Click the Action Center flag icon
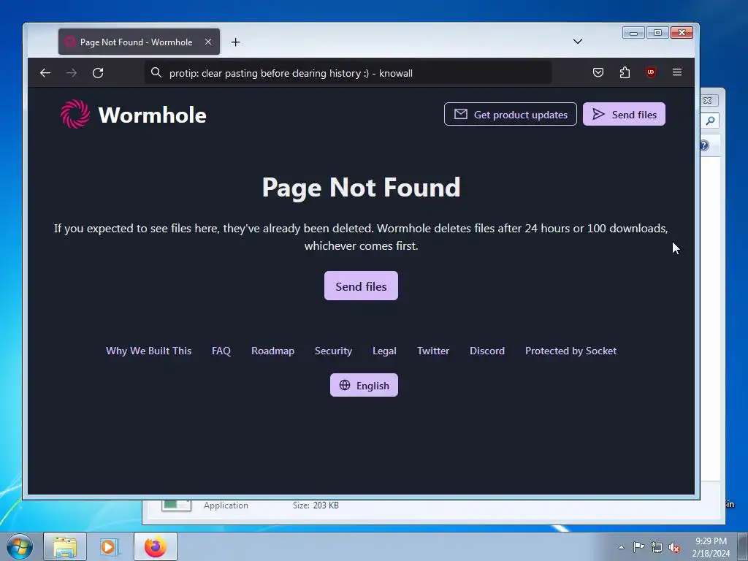The width and height of the screenshot is (748, 561). pyautogui.click(x=638, y=547)
